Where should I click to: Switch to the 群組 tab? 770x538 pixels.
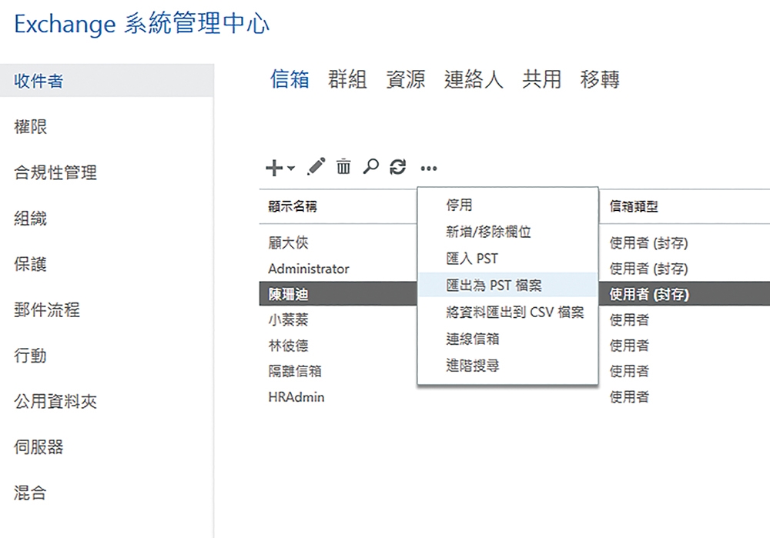click(x=347, y=79)
